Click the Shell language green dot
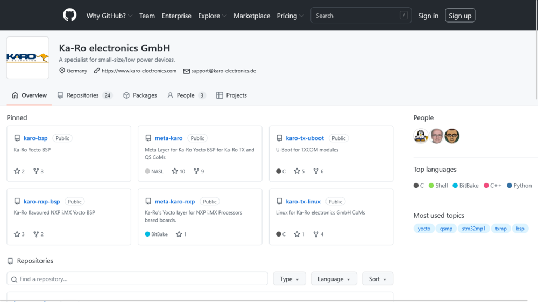The image size is (538, 302). (431, 186)
